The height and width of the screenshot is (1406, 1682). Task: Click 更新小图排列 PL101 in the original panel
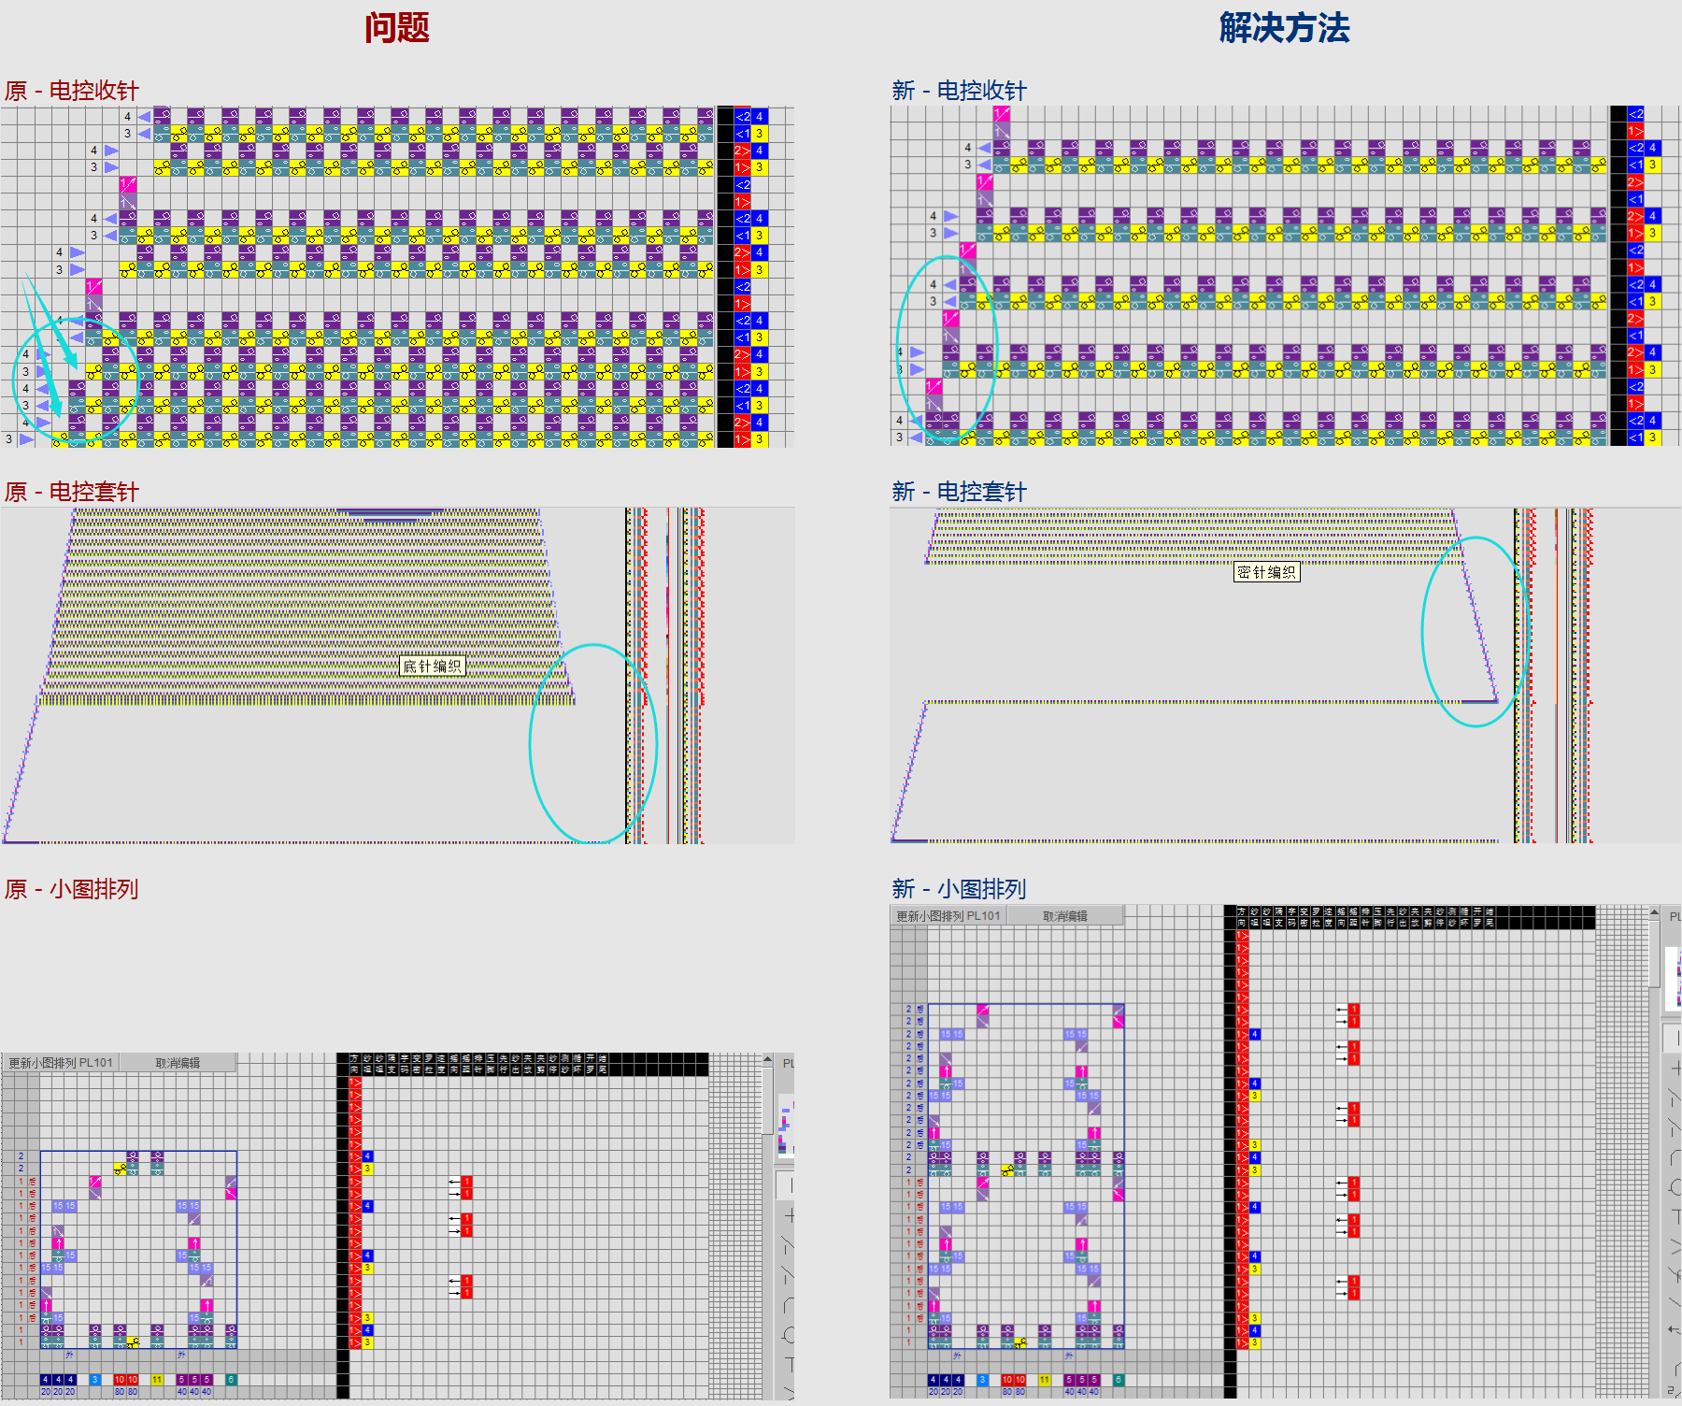click(x=61, y=1063)
